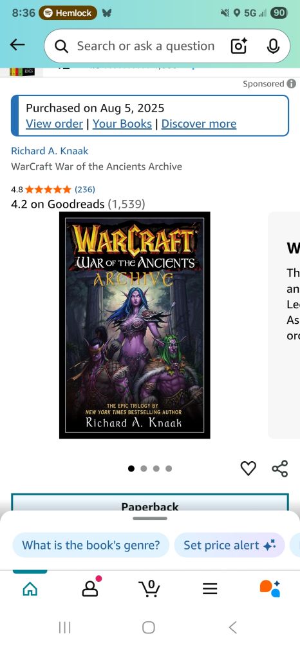
Task: Tap the microphone voice search icon
Action: click(x=273, y=46)
